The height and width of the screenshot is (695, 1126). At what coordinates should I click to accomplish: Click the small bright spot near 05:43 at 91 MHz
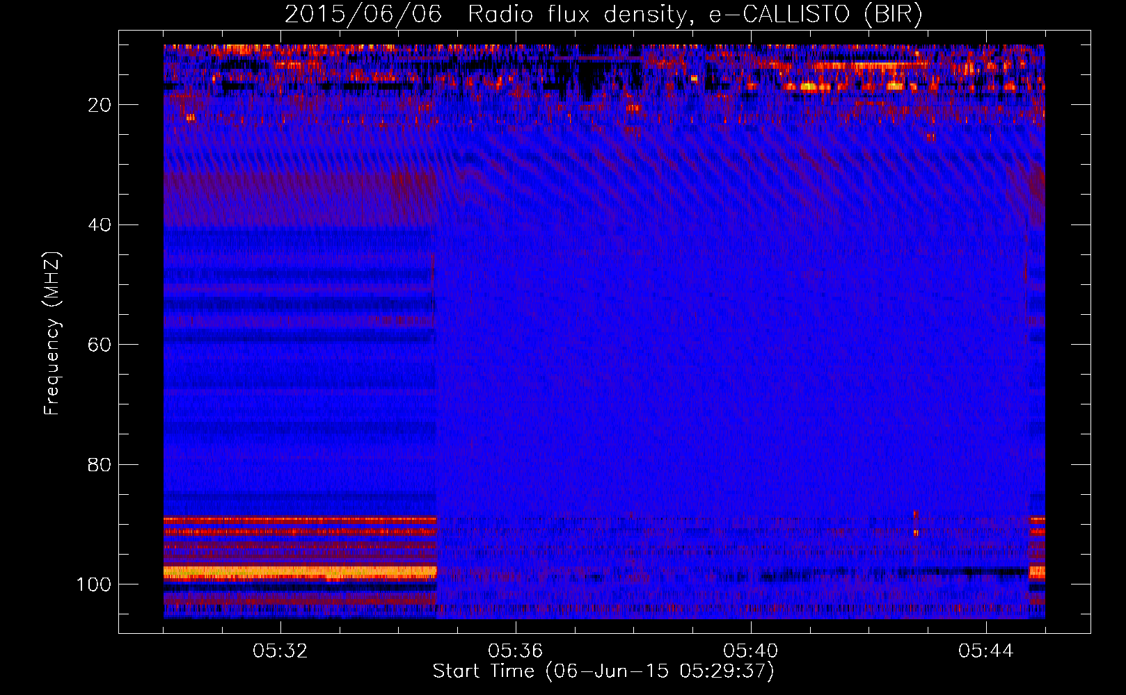point(916,533)
